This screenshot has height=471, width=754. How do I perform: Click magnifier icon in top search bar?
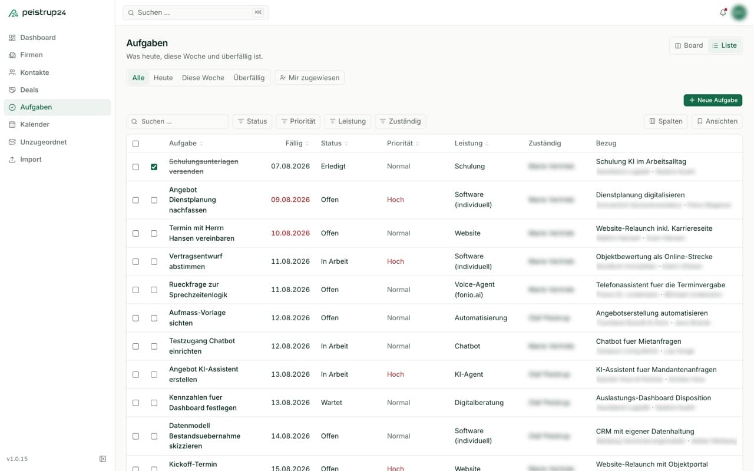pos(131,12)
